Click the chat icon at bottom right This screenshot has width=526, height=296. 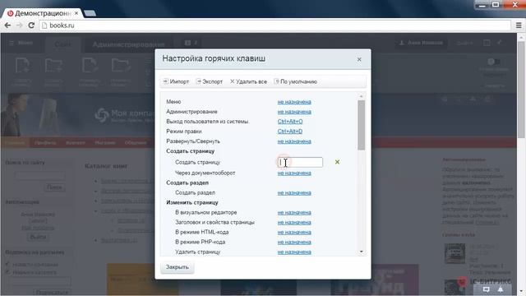click(x=486, y=289)
